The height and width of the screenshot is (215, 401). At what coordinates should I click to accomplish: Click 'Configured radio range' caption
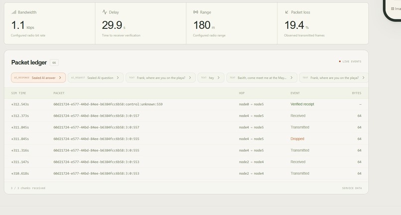coord(209,35)
